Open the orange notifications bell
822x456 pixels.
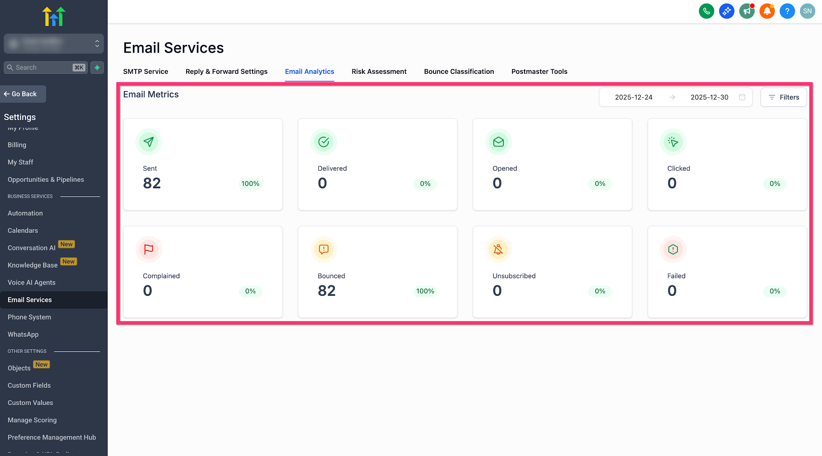coord(767,11)
